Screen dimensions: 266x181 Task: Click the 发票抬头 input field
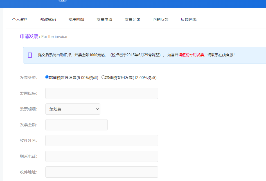pyautogui.click(x=102, y=93)
